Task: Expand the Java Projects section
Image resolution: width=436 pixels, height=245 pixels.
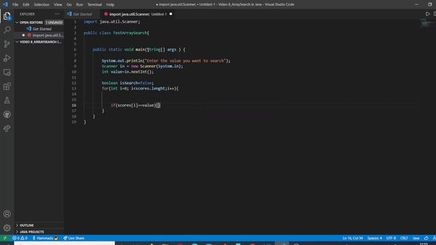Action: click(x=40, y=232)
